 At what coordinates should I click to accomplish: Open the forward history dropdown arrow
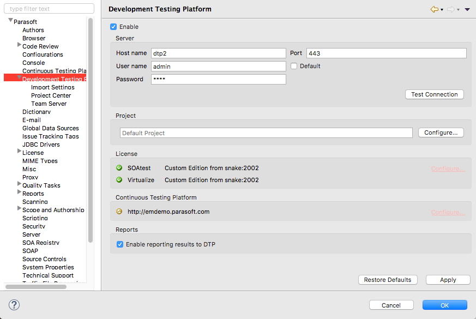(459, 10)
